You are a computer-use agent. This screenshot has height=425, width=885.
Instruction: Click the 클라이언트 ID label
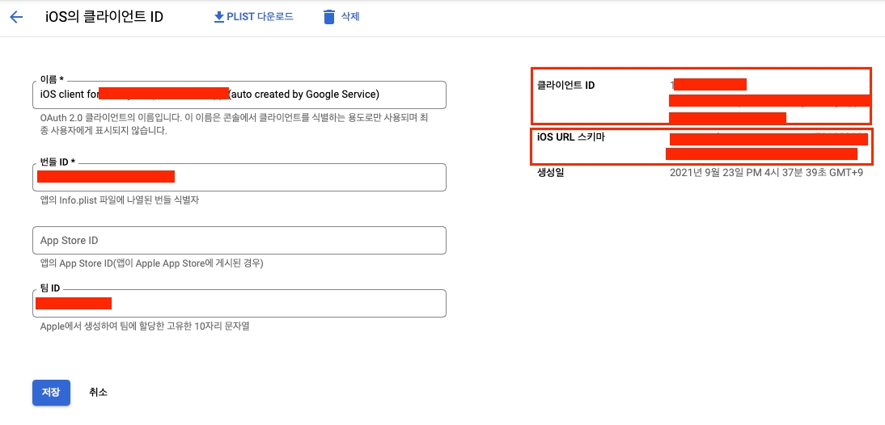[x=565, y=85]
